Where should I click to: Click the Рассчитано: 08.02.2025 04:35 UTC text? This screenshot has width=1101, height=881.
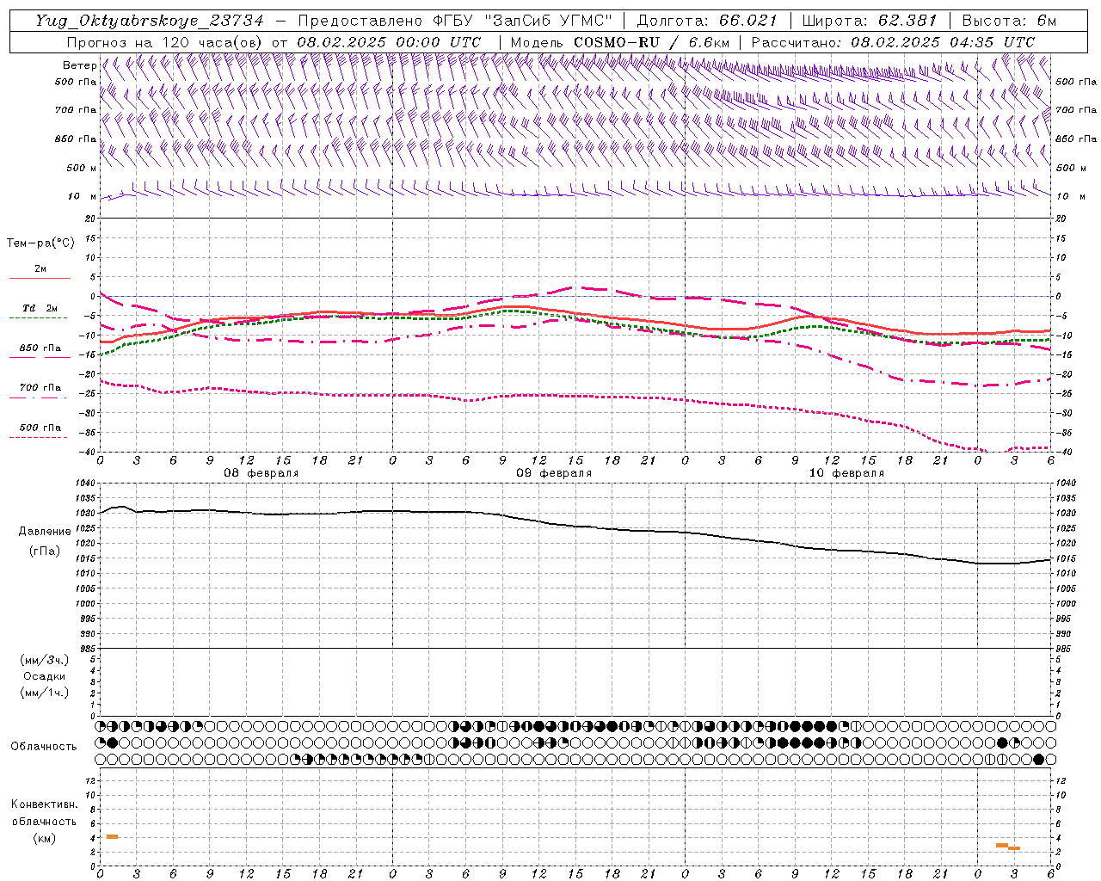pyautogui.click(x=893, y=42)
